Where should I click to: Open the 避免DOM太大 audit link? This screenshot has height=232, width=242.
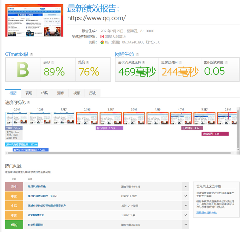(x=36, y=215)
